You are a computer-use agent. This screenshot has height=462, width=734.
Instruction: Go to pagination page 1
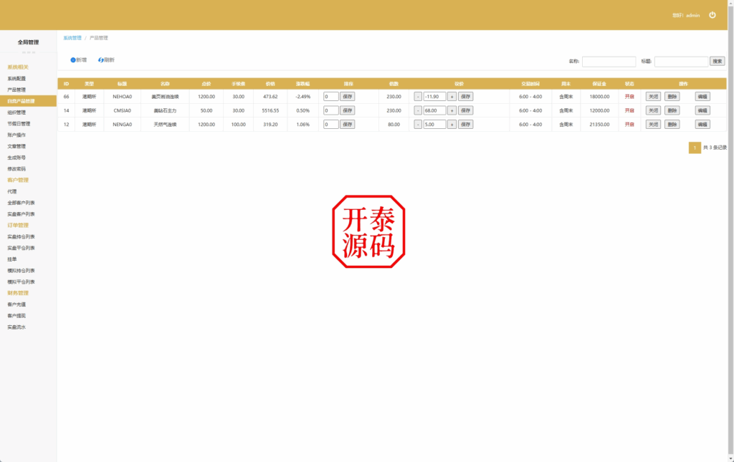pos(695,148)
